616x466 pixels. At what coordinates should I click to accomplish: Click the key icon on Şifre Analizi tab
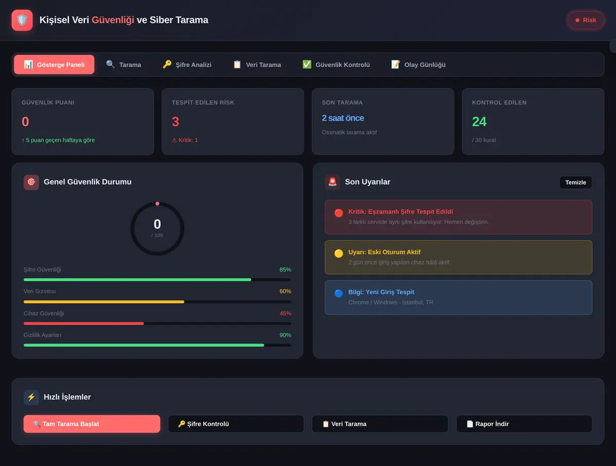point(167,65)
